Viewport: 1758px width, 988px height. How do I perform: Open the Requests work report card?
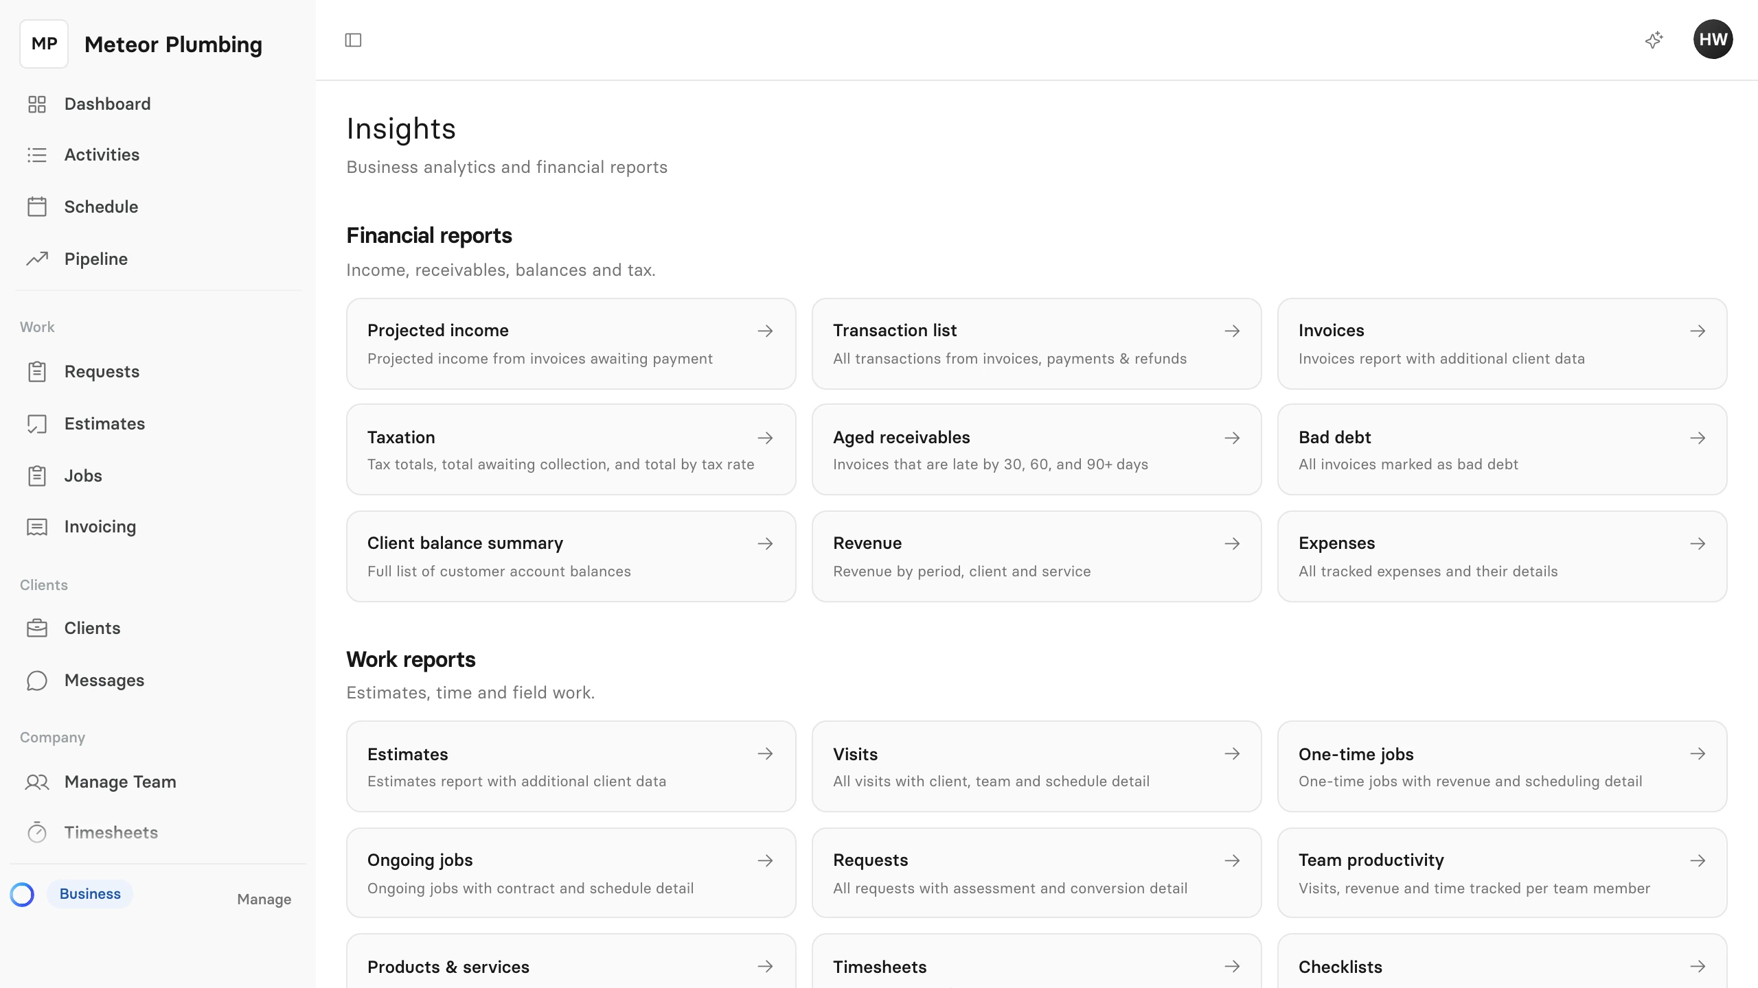click(1036, 873)
